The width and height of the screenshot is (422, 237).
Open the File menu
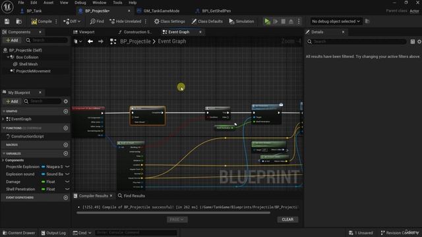coord(21,3)
